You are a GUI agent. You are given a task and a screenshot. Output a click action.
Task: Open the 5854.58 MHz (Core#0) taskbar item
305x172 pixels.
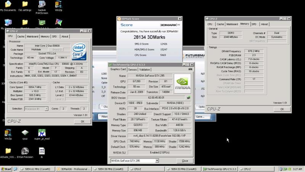[110, 169]
